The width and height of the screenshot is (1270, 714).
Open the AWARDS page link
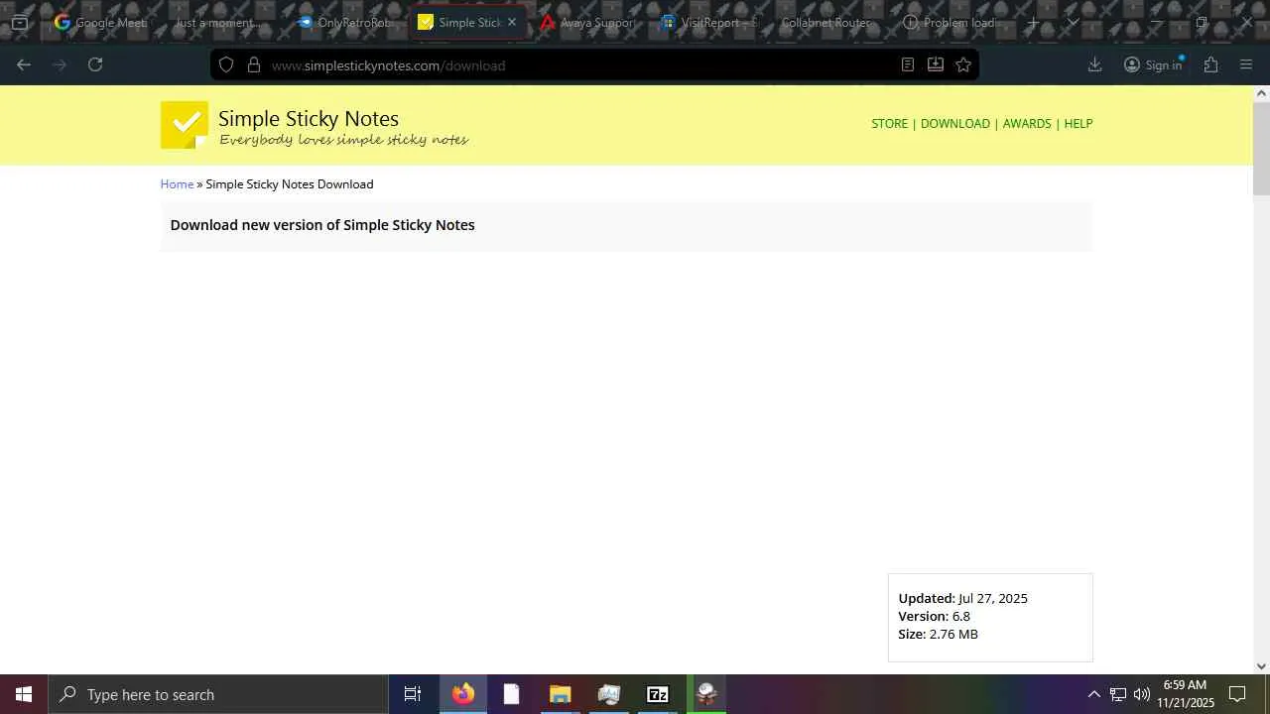(1027, 124)
